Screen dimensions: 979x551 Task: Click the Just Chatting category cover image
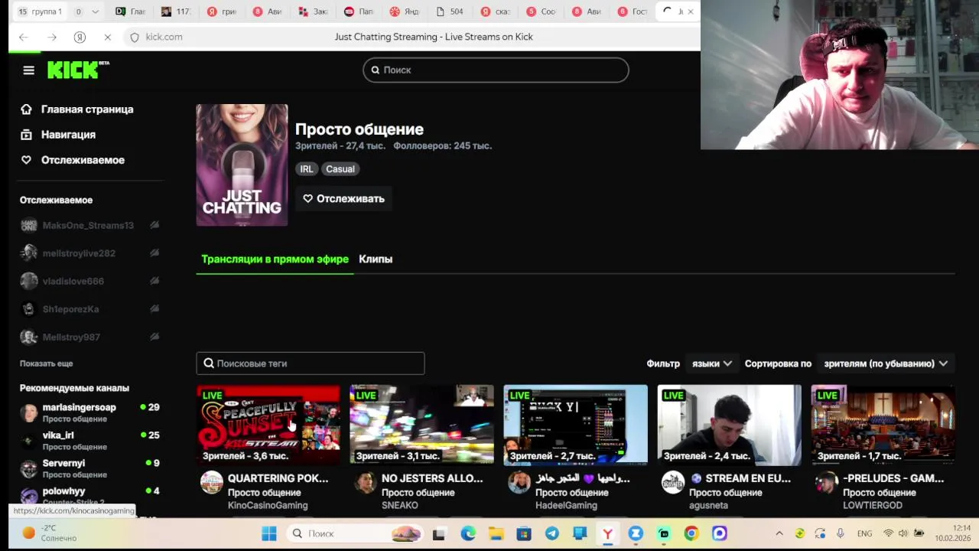(x=242, y=165)
